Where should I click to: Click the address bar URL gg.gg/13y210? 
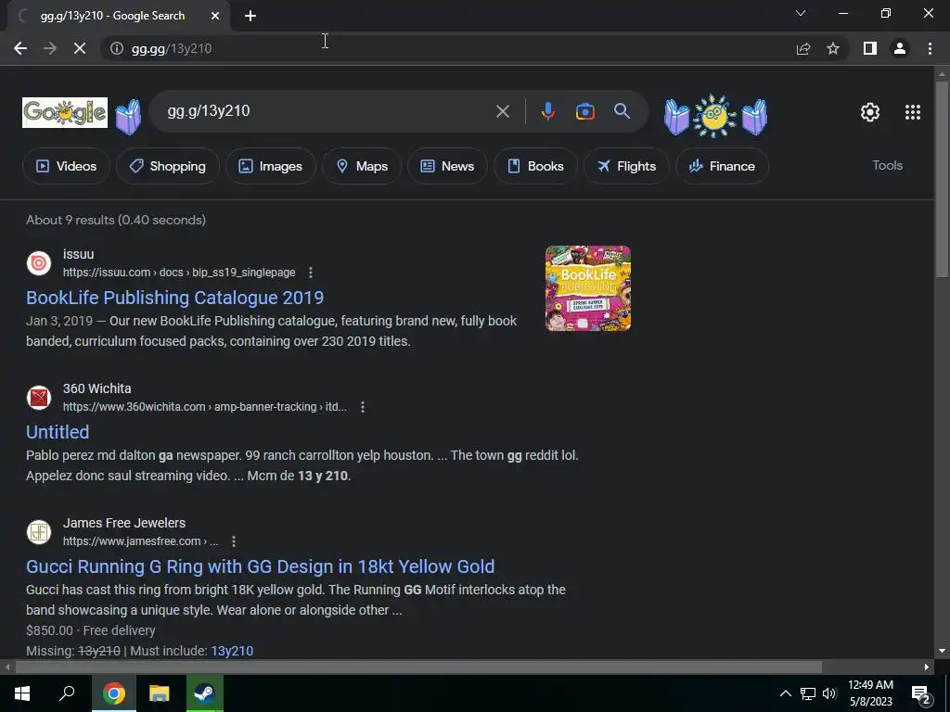[172, 48]
